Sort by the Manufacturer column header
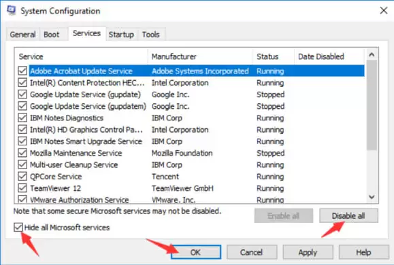Viewport: 394px width, 265px height. click(201, 56)
